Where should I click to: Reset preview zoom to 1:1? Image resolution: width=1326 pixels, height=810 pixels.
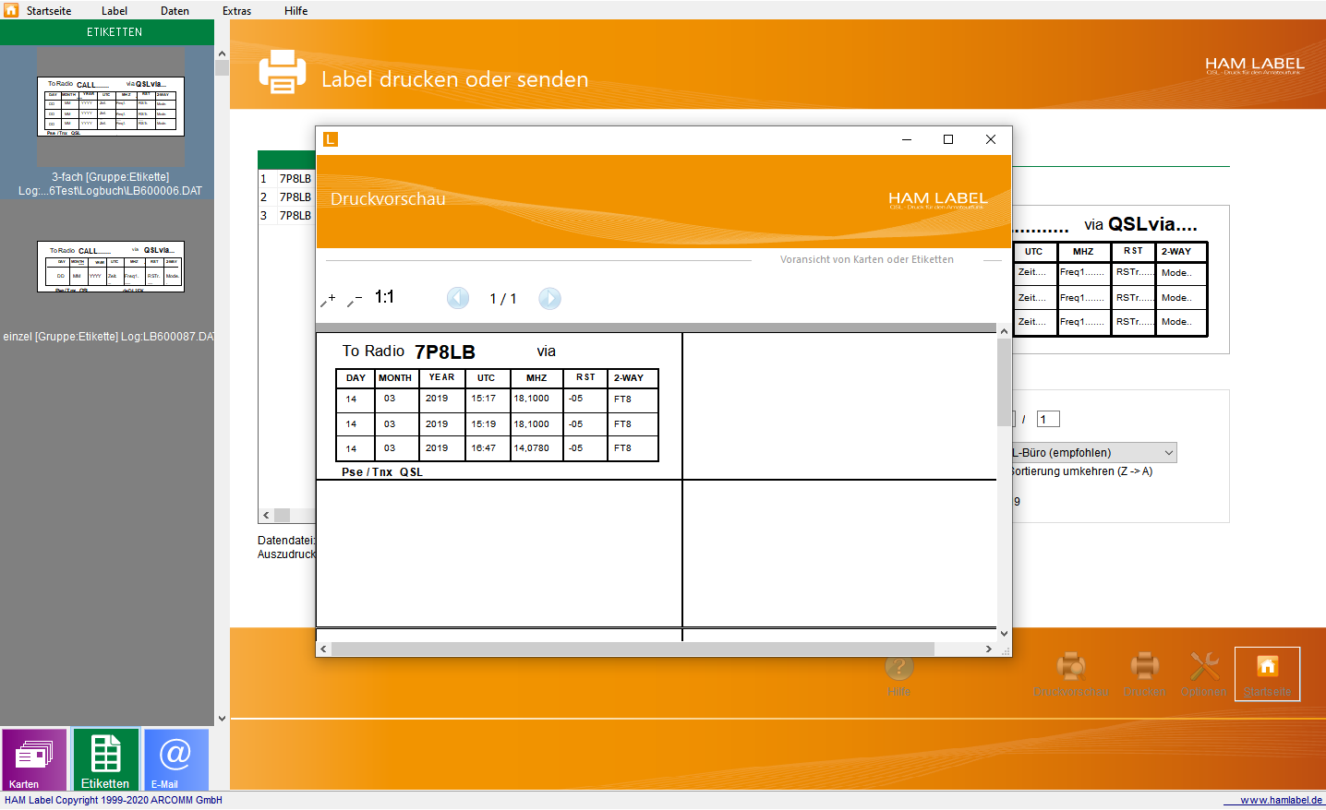point(384,297)
